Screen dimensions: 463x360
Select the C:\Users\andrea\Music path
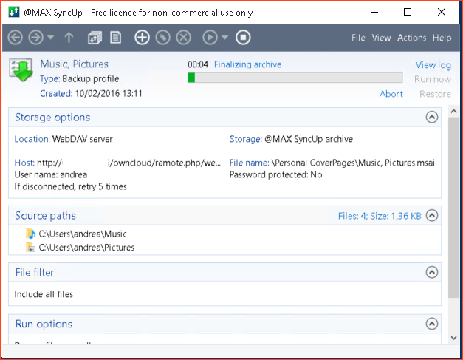pos(83,234)
